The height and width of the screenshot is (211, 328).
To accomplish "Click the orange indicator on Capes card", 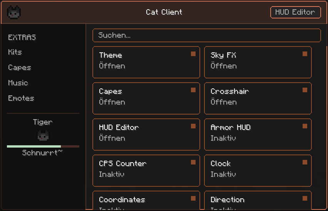I will tap(193, 90).
